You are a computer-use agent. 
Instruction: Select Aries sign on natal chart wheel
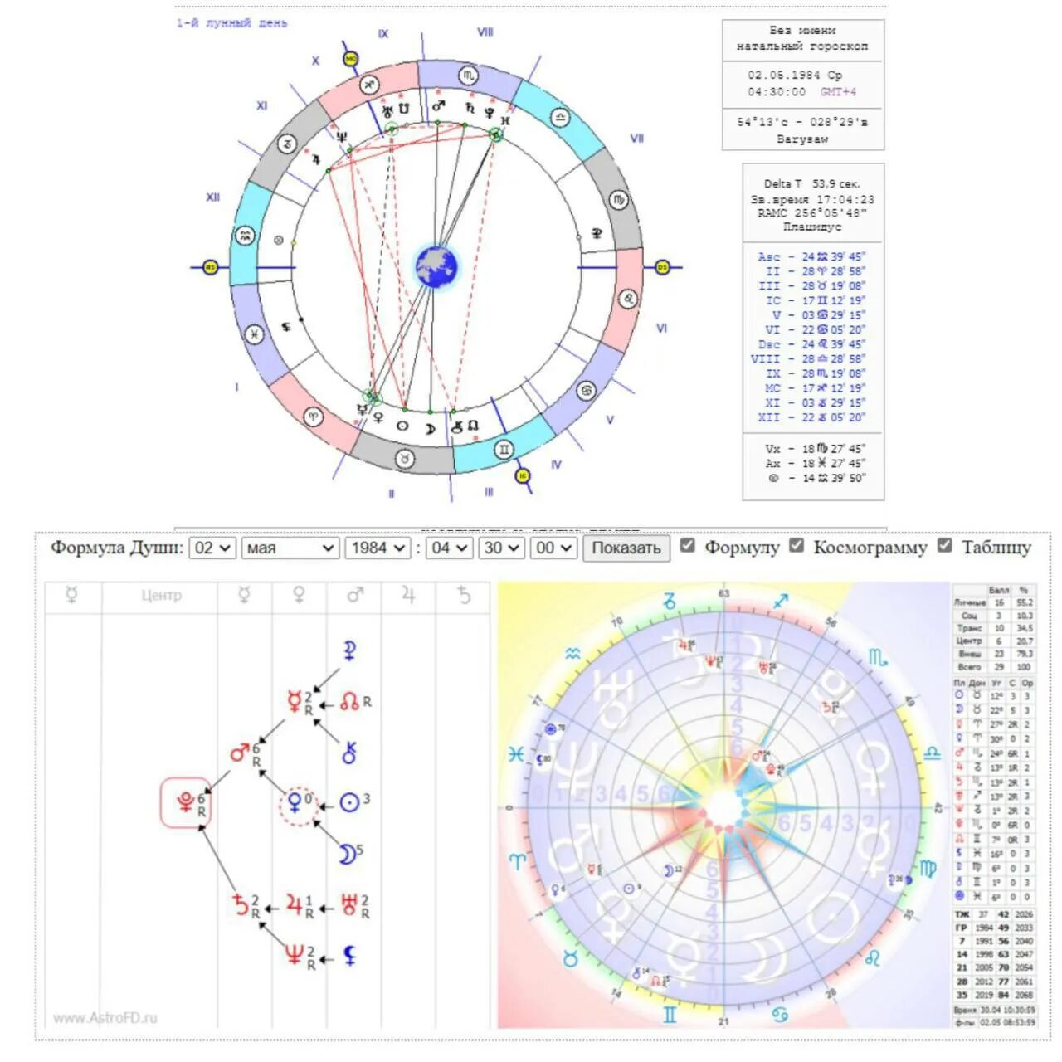(x=313, y=417)
